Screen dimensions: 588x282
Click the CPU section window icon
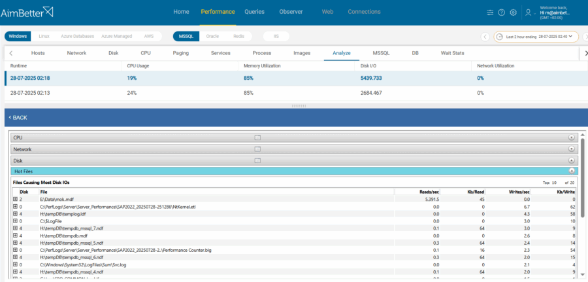(257, 138)
